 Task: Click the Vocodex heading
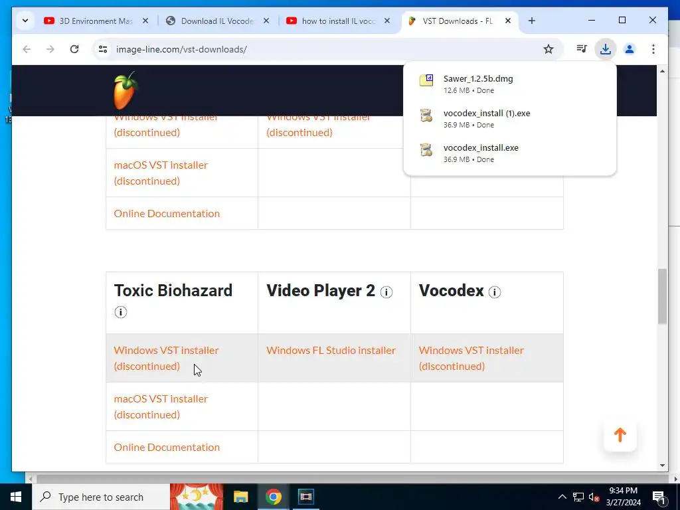451,291
